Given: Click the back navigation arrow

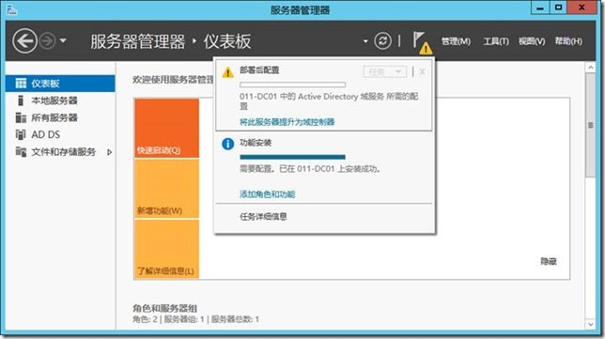Looking at the screenshot, I should pos(24,41).
